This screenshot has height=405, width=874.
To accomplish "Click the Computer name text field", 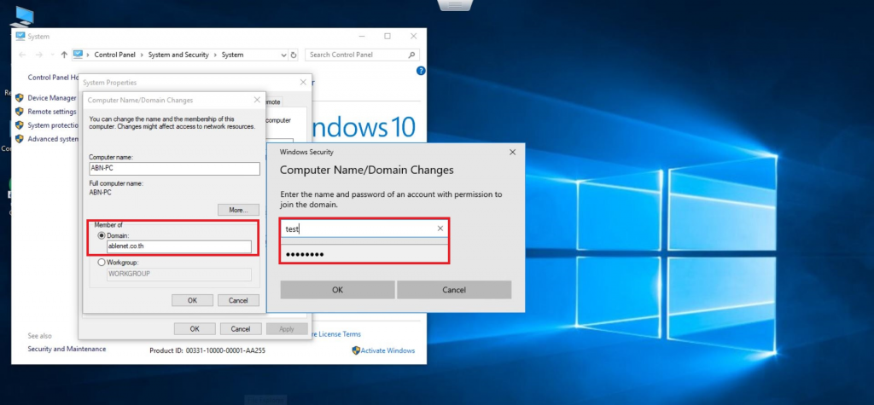I will coord(174,169).
